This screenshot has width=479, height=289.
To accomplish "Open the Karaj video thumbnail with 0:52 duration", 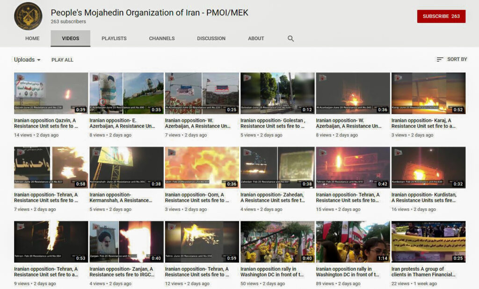I will [x=428, y=93].
